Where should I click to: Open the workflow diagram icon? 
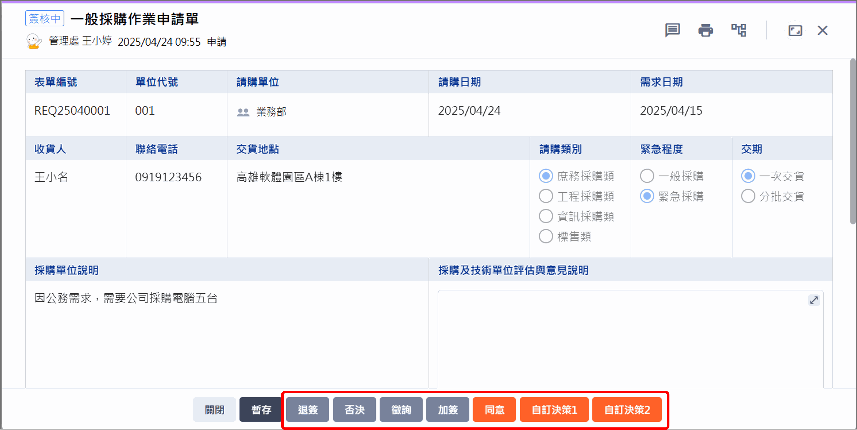pos(739,30)
